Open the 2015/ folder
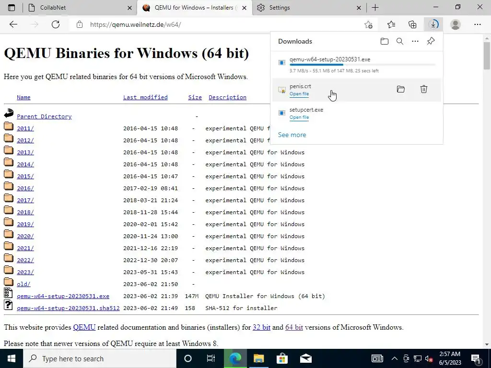 (25, 176)
